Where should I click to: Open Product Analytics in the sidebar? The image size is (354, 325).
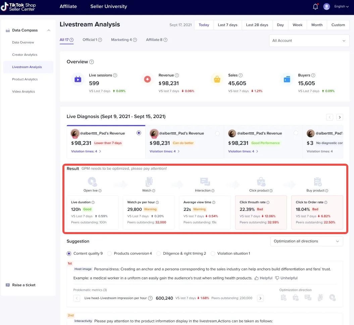[x=25, y=79]
